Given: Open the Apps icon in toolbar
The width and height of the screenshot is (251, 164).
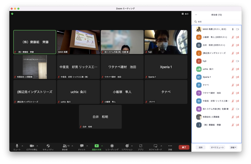Looking at the screenshot, I should click(141, 146).
